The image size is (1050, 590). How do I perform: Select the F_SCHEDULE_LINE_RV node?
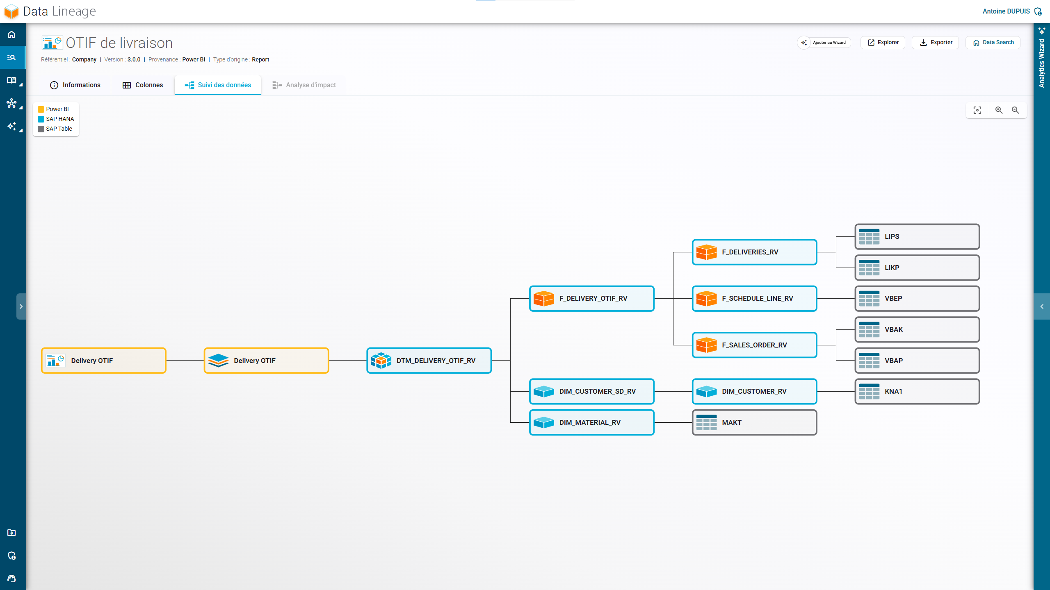754,299
